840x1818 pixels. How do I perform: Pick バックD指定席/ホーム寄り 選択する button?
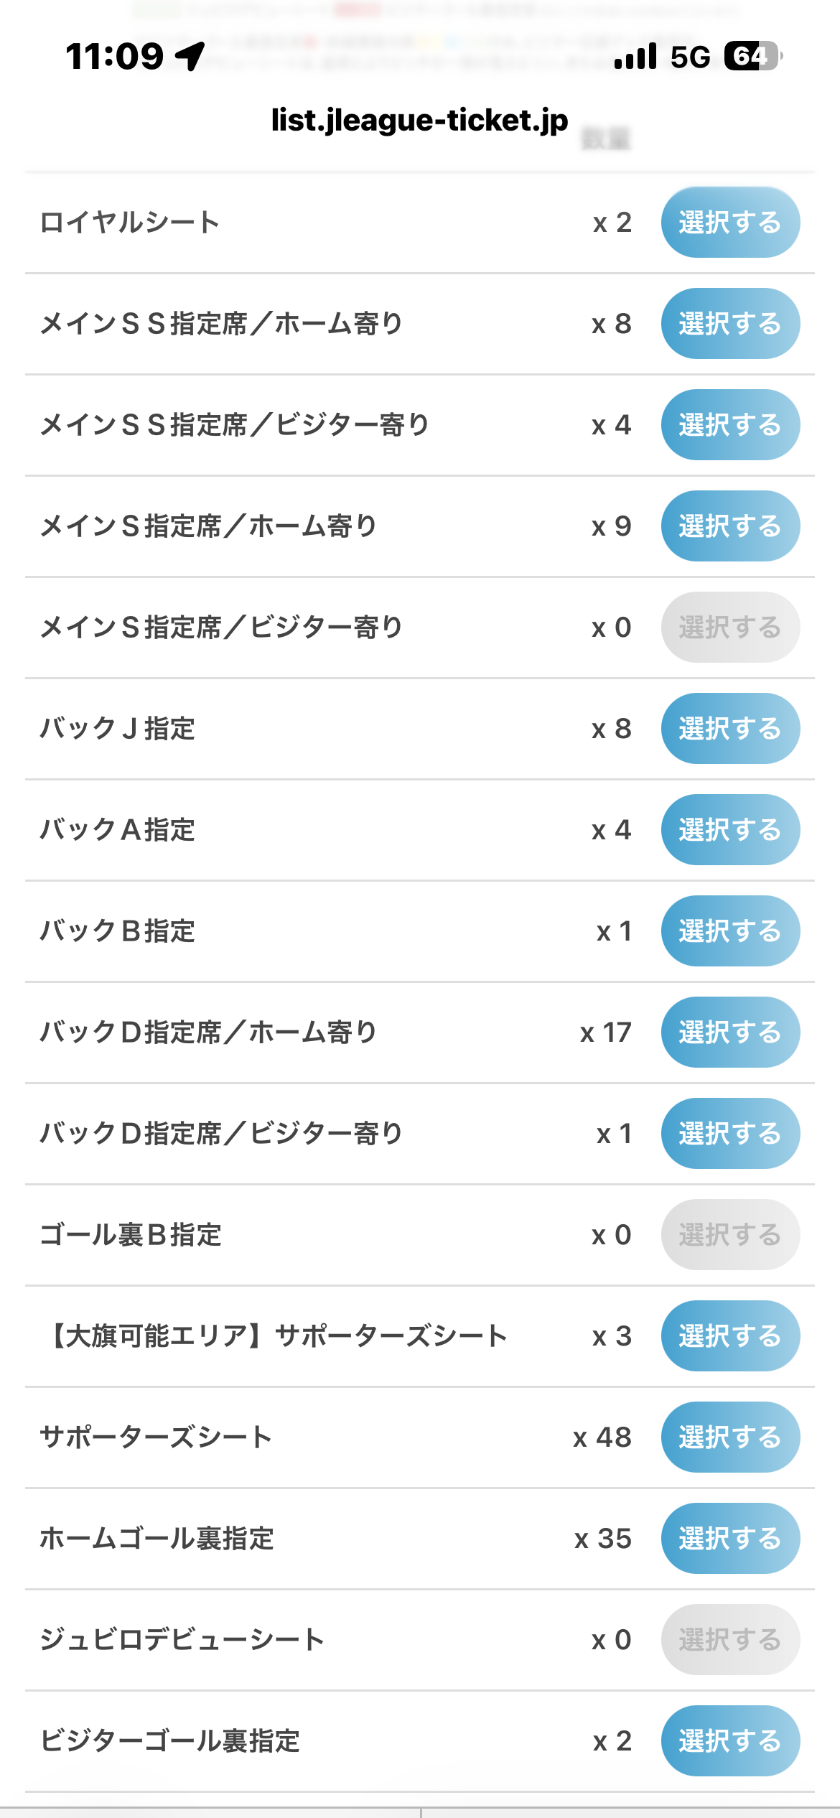(x=729, y=1032)
